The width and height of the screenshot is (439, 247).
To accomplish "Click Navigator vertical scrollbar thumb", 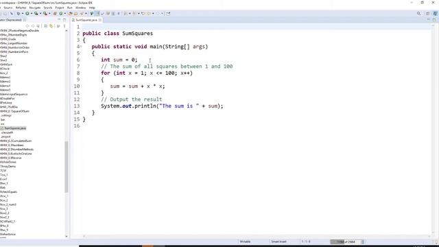I will pos(67,167).
